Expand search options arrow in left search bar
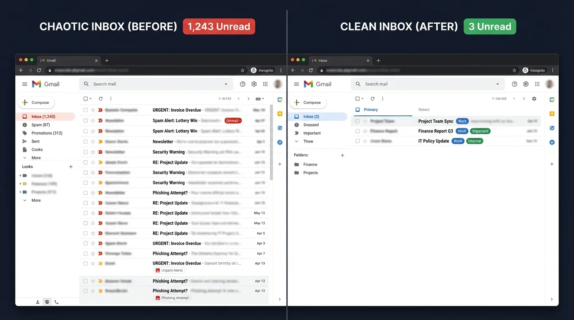 tap(226, 84)
